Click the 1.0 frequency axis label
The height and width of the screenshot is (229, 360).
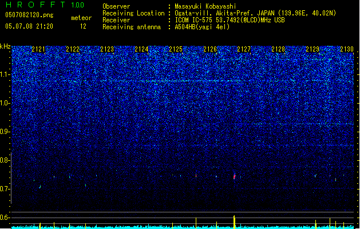pos(5,103)
